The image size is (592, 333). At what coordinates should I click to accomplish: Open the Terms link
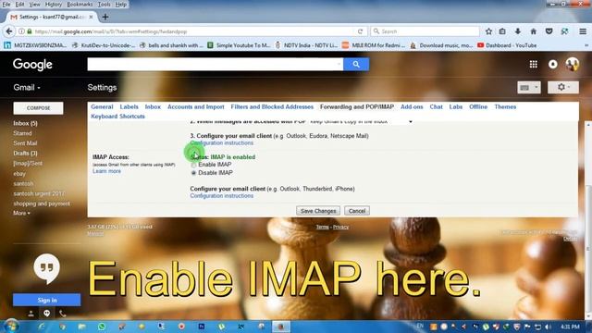point(322,227)
